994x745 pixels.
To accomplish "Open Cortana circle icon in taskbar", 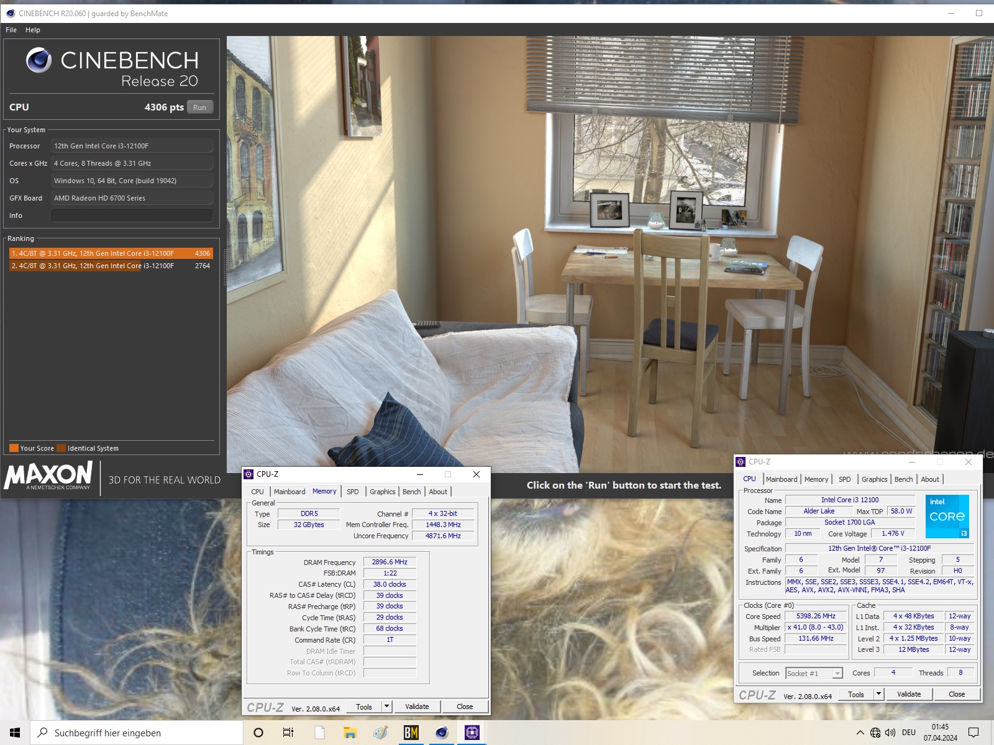I will coord(258,733).
